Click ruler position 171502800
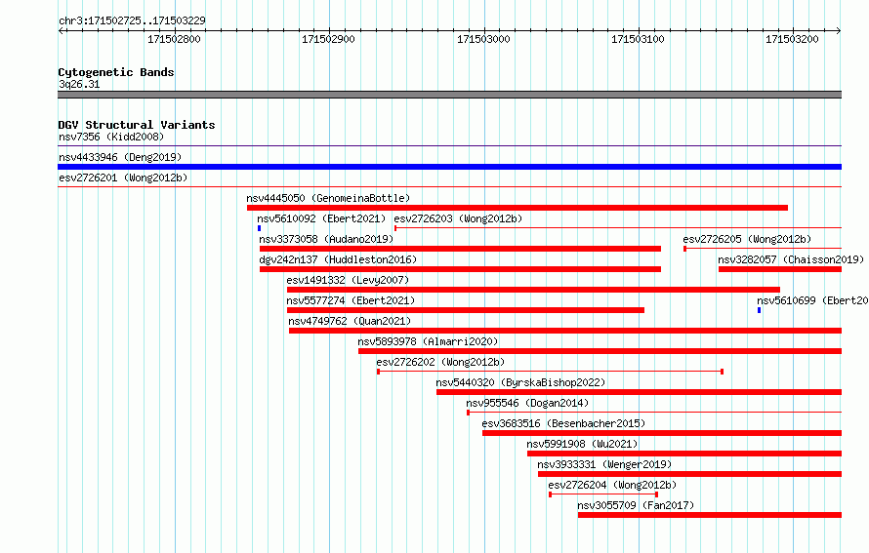Image resolution: width=869 pixels, height=553 pixels. (x=174, y=39)
